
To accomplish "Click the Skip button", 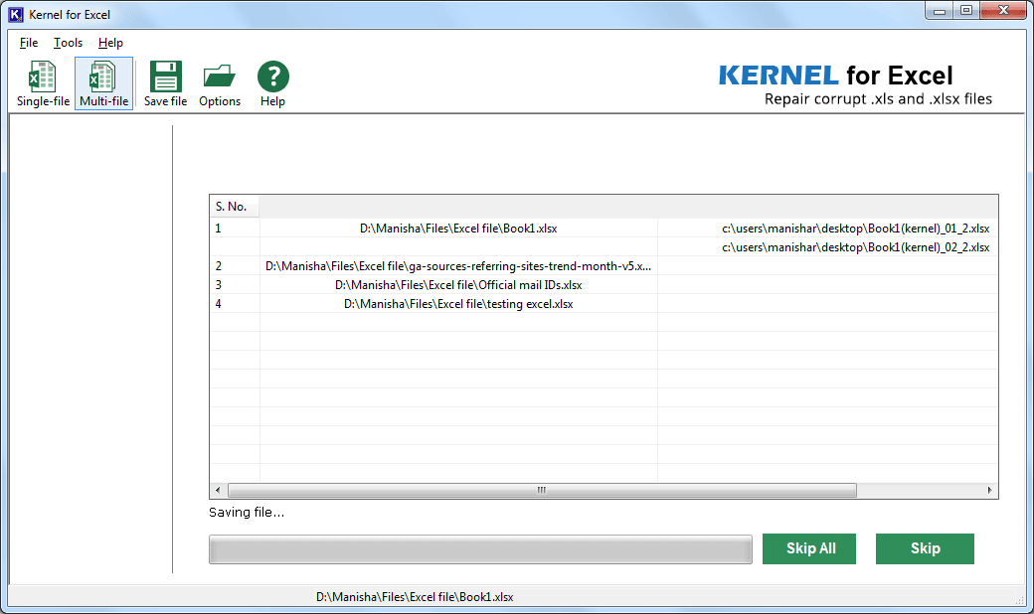I will [925, 548].
